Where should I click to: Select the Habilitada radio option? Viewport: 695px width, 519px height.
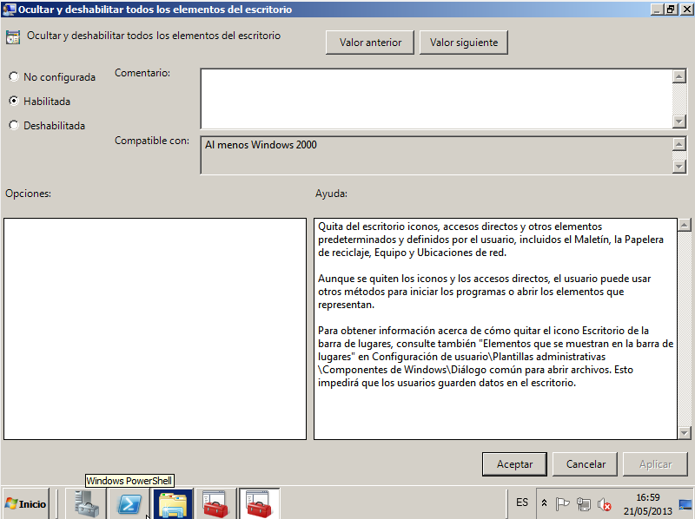pyautogui.click(x=14, y=101)
